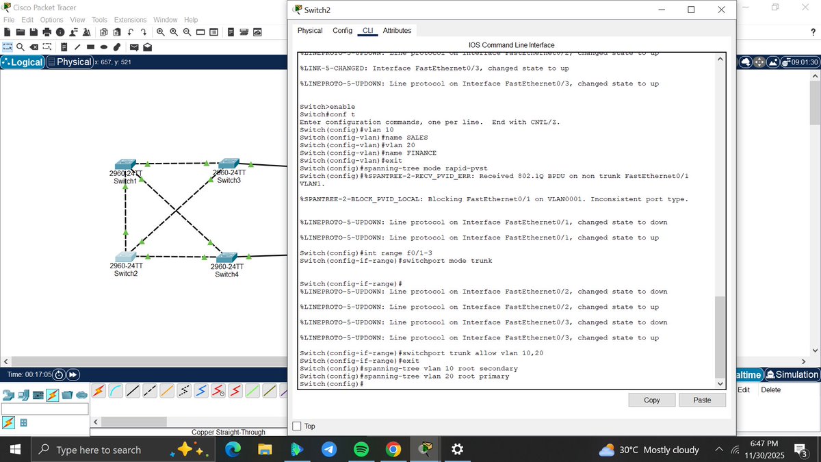Choose the Draw Ellipse tool
821x462 pixels.
click(104, 47)
